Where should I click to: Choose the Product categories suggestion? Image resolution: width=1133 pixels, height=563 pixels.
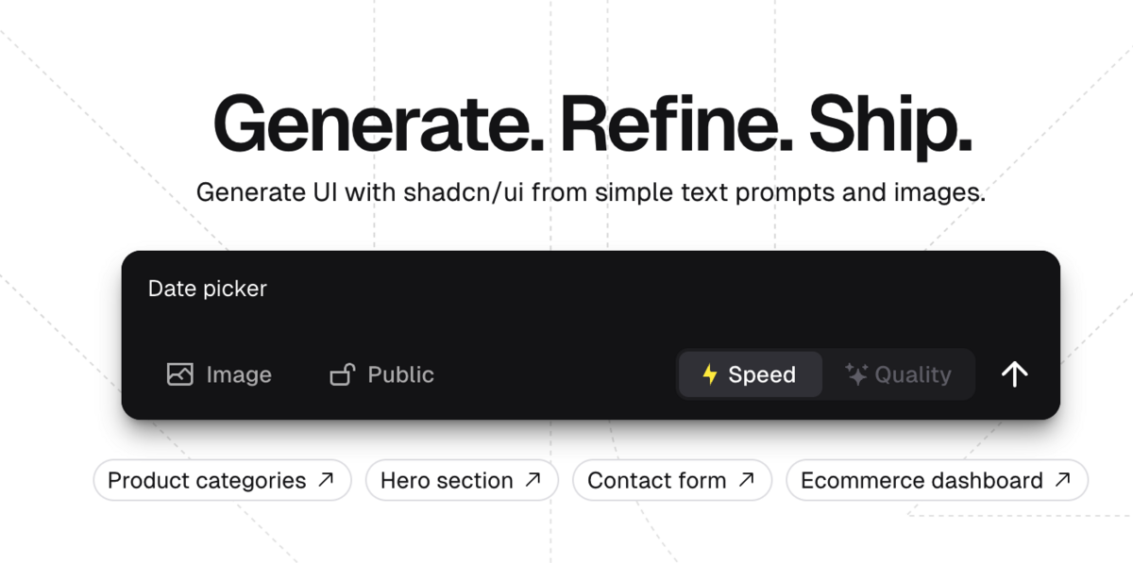[222, 480]
